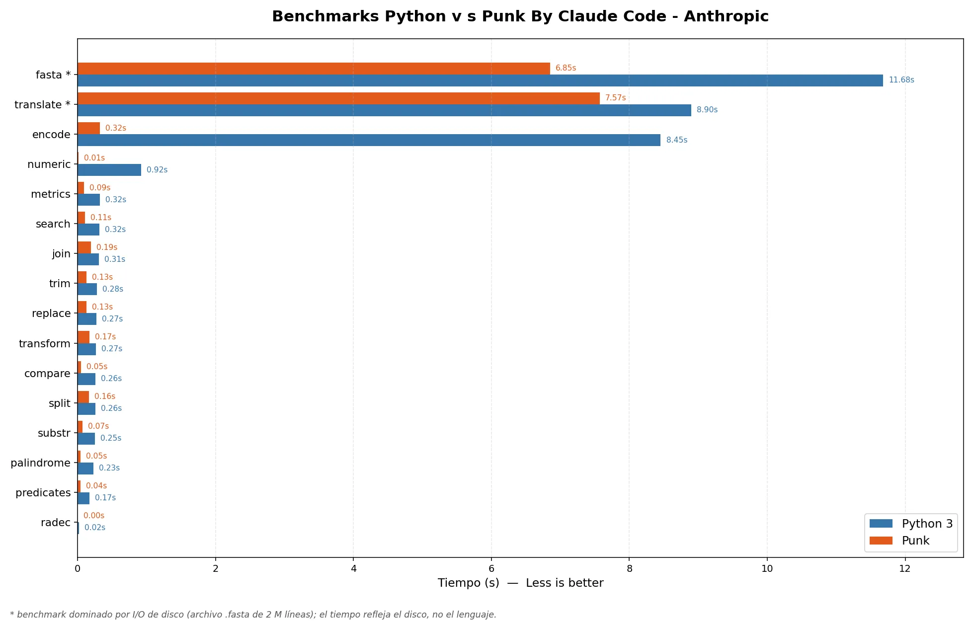
Task: Click the '0.11s' value label
Action: click(101, 218)
